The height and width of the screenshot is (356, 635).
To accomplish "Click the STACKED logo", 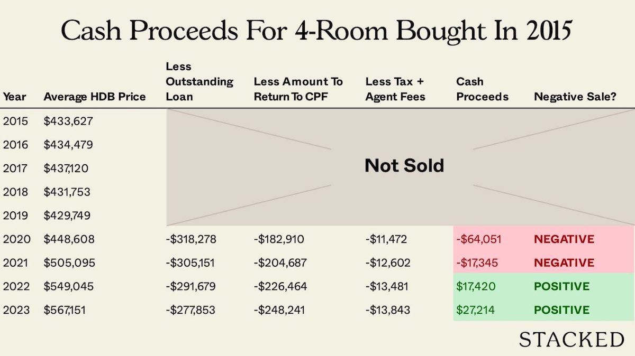I will click(x=571, y=339).
